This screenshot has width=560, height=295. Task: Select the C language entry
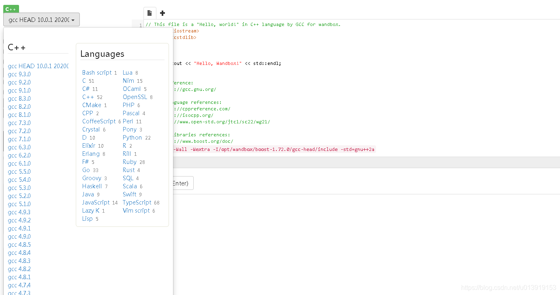(84, 81)
